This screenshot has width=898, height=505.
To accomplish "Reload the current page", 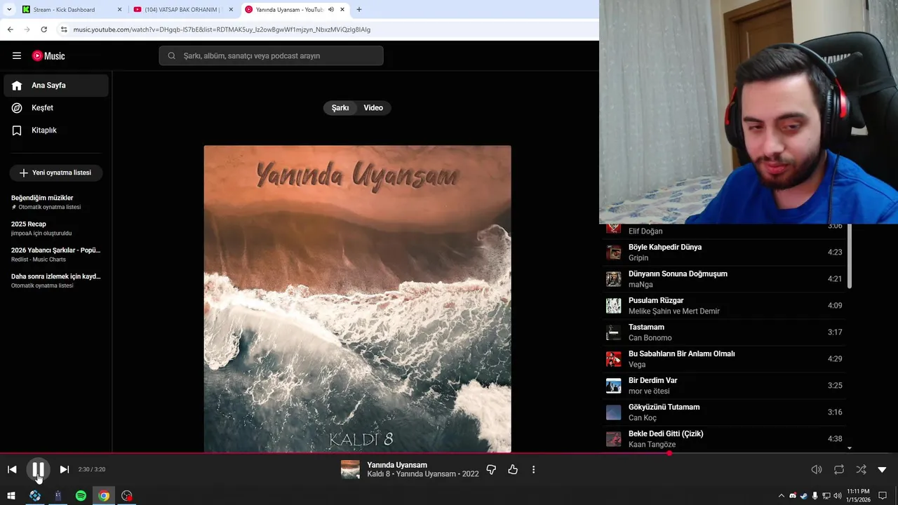I will click(44, 29).
